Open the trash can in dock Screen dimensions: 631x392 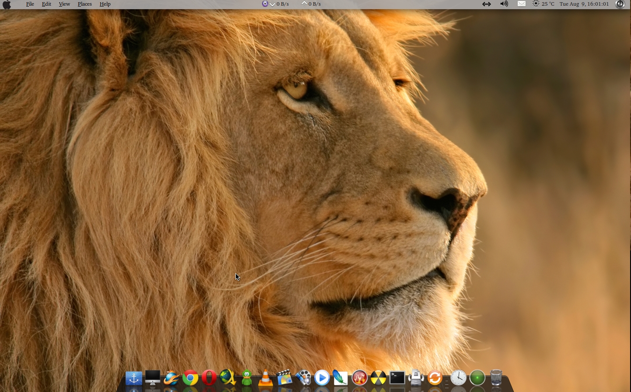(496, 378)
